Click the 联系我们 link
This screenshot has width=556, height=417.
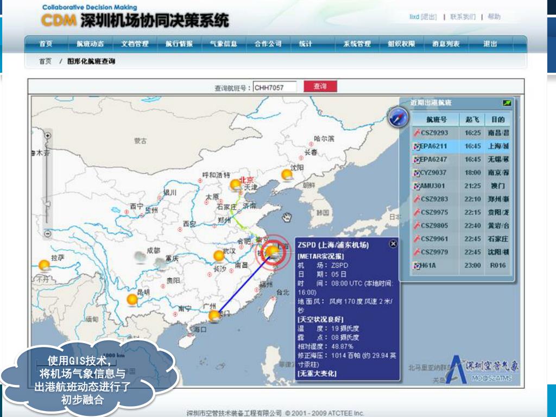point(463,17)
